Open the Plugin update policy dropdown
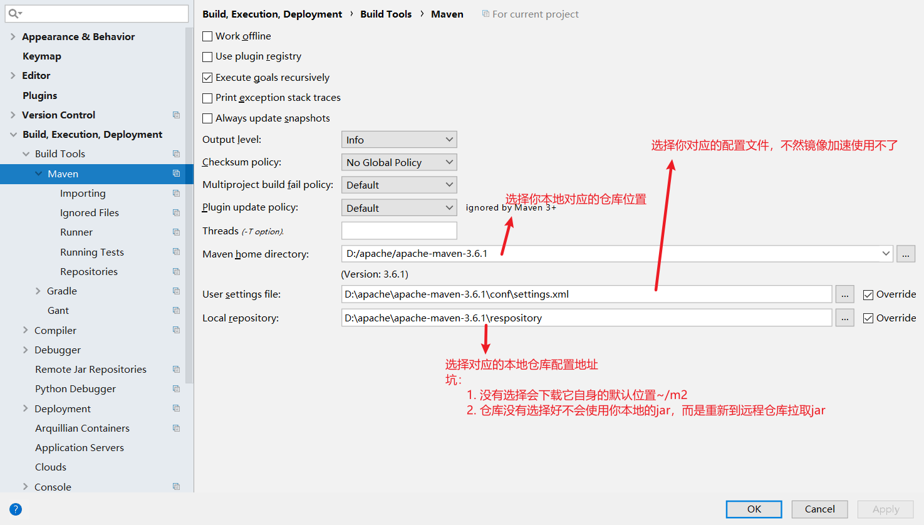Screen dimensions: 924x525 click(x=399, y=208)
